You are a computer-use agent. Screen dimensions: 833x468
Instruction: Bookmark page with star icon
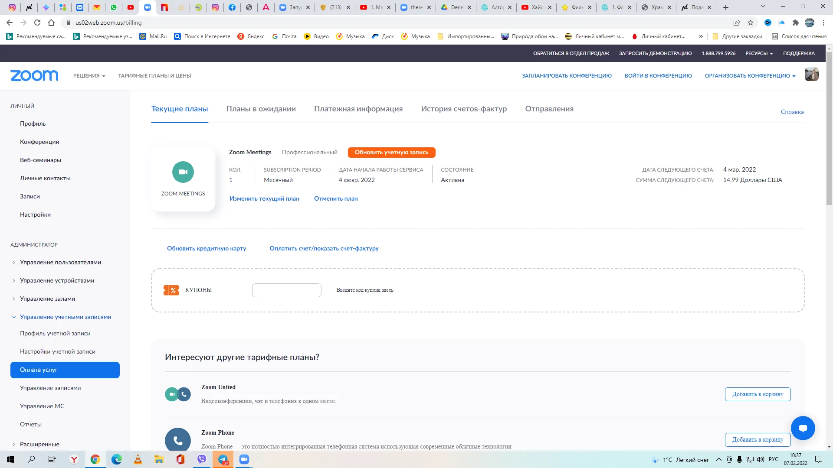click(751, 23)
